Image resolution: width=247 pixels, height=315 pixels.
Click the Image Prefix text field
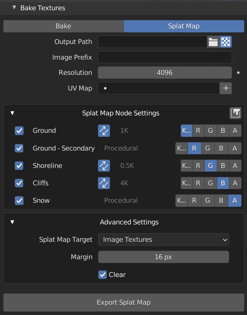pyautogui.click(x=165, y=58)
